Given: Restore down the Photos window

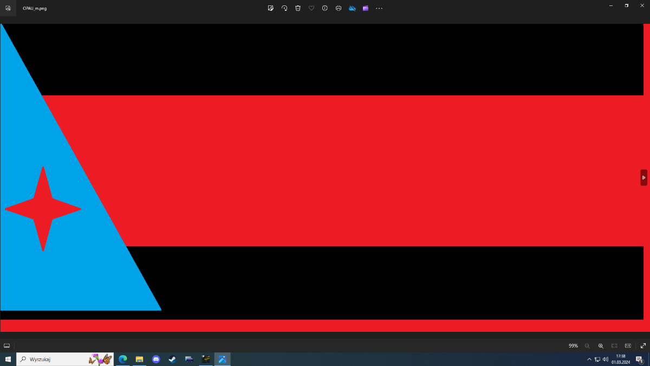Looking at the screenshot, I should click(x=627, y=5).
